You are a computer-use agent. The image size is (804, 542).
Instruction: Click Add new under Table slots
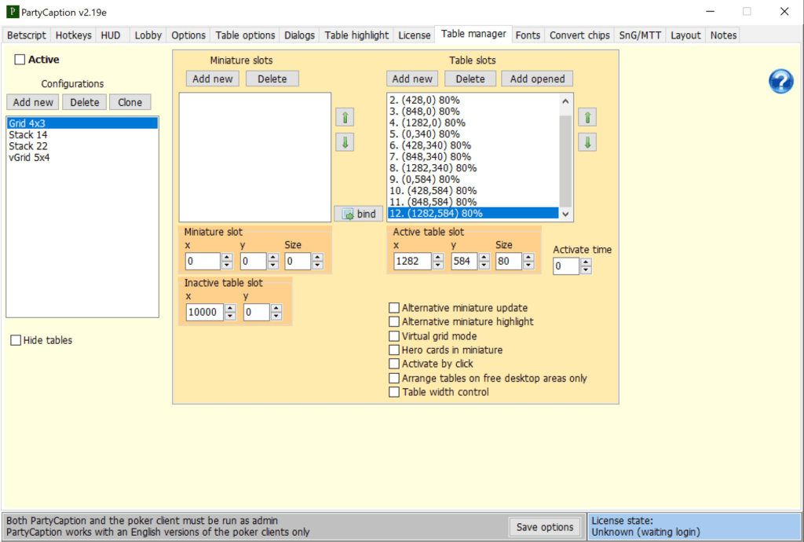(412, 79)
